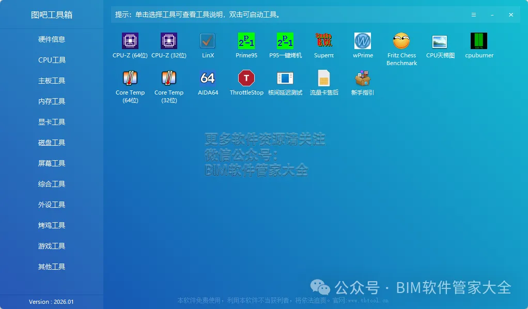Viewport: 528px width, 309px height.
Task: Switch to the 外设工具 category
Action: pyautogui.click(x=52, y=205)
